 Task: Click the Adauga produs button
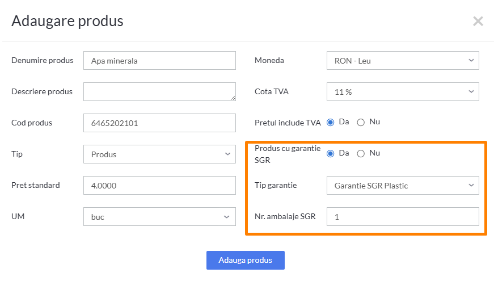[x=246, y=260]
